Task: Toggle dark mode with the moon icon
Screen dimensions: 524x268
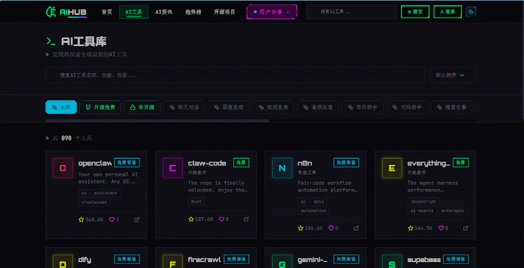Action: click(471, 12)
